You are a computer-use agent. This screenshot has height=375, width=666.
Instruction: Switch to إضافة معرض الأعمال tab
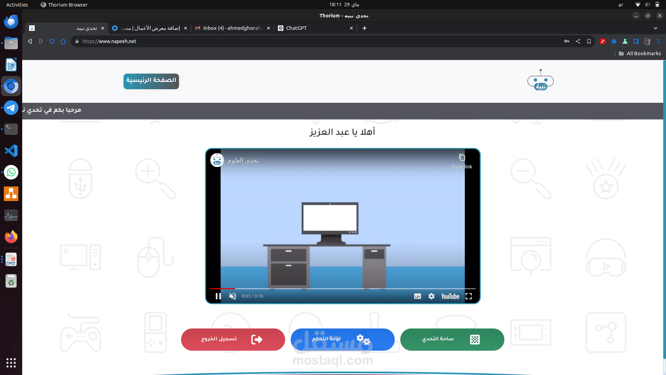[149, 28]
